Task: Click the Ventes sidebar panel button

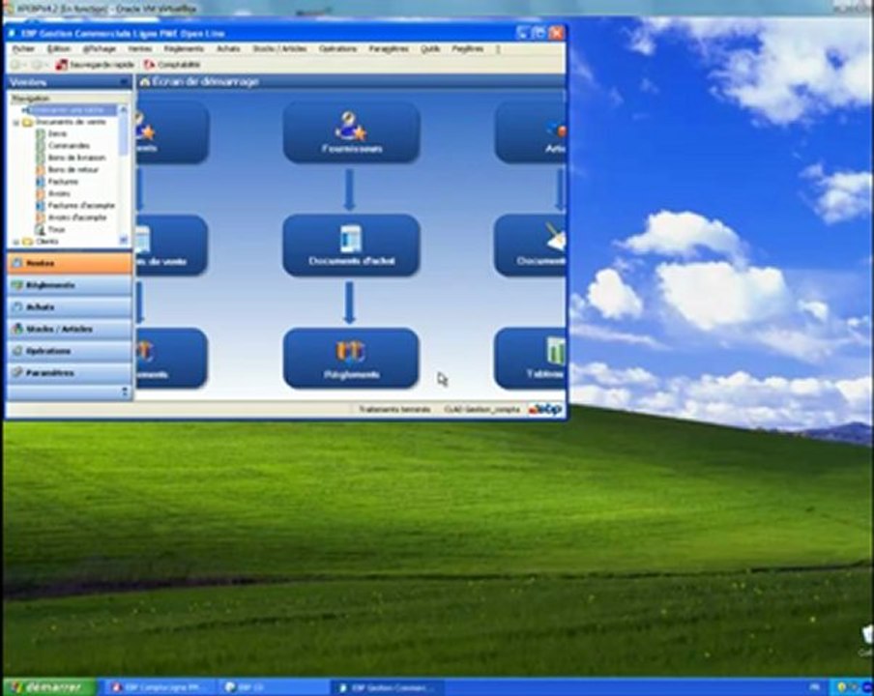Action: [x=70, y=263]
